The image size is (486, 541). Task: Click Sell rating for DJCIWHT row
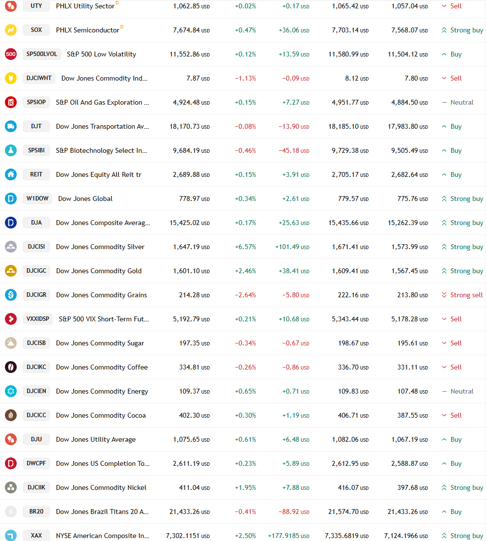[x=452, y=78]
